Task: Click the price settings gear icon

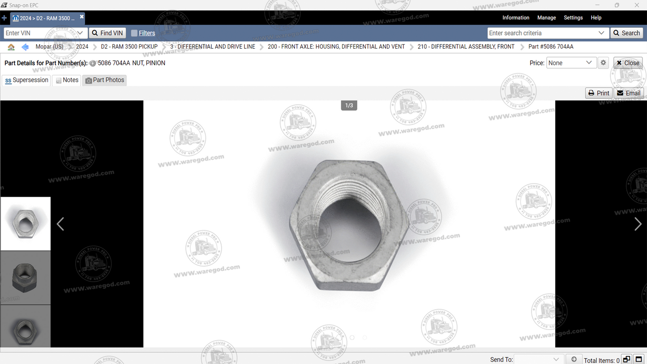Action: 603,63
